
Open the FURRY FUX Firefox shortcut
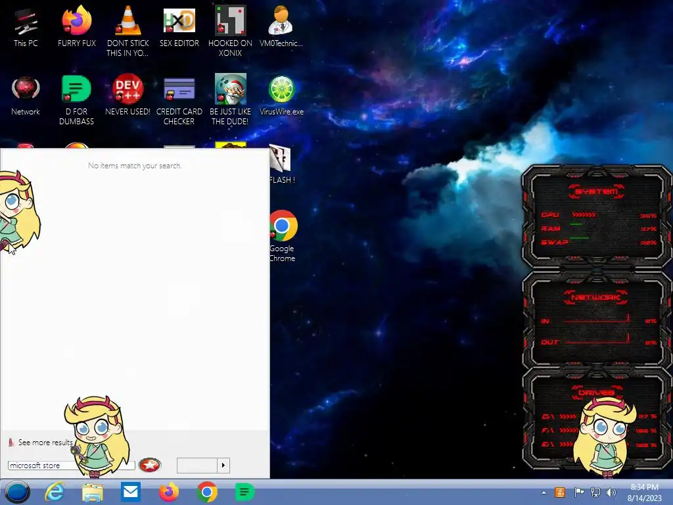coord(76,26)
